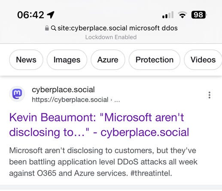This screenshot has width=222, height=191.
Task: Select the News filter chip
Action: pyautogui.click(x=26, y=60)
